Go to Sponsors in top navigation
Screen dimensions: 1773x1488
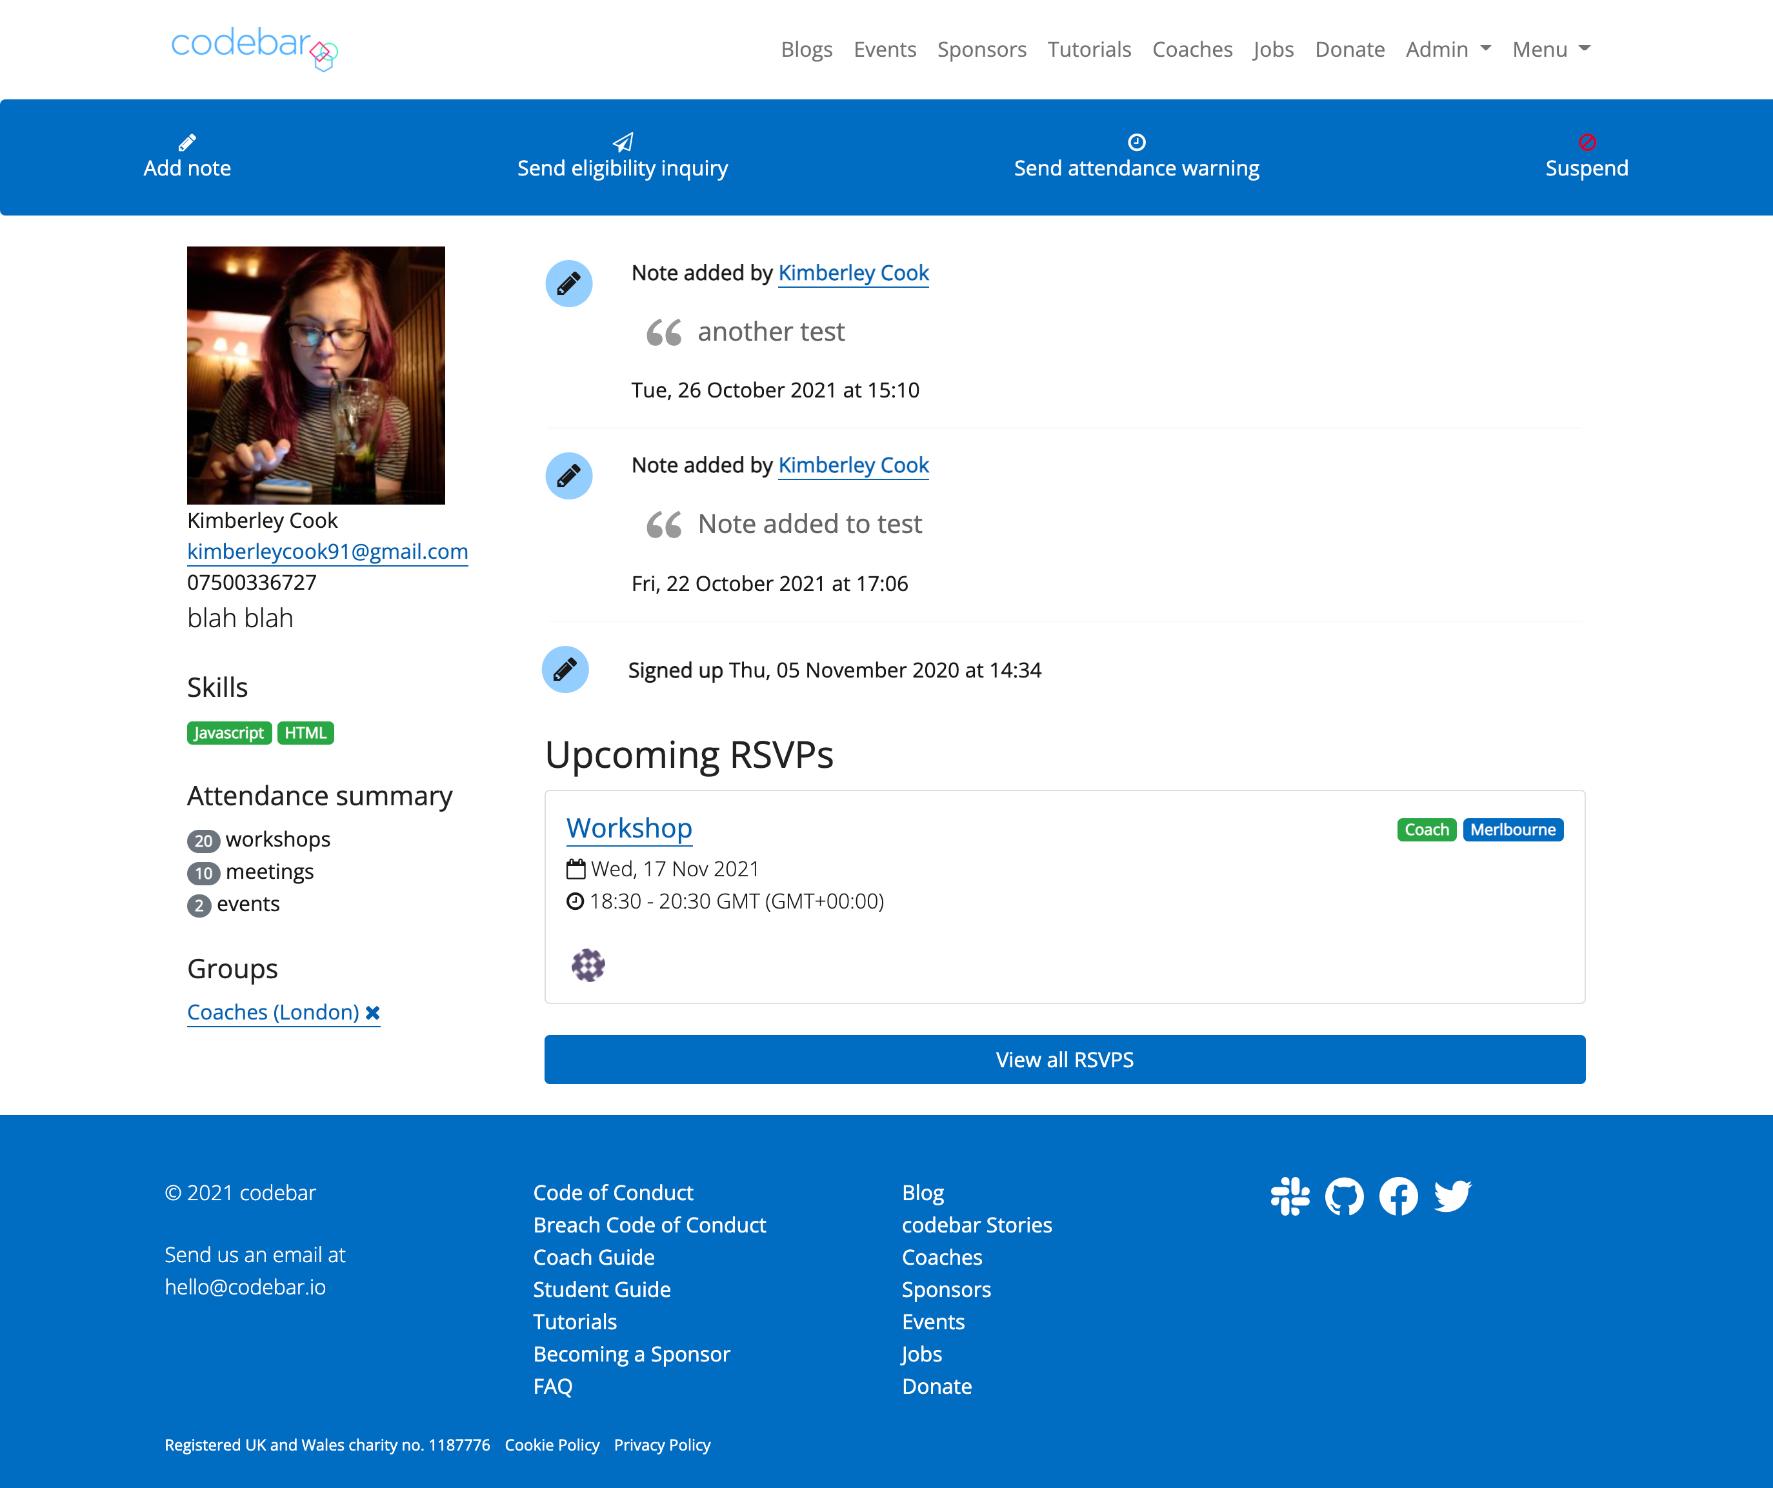pyautogui.click(x=981, y=49)
